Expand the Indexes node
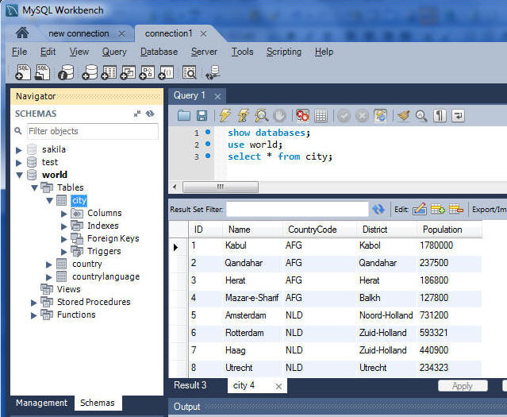The image size is (507, 417). (64, 226)
